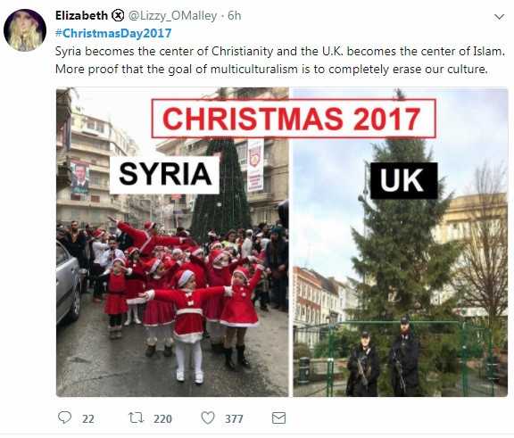514x438 pixels.
Task: Open Elizabeth's profile avatar picture
Action: 25,30
